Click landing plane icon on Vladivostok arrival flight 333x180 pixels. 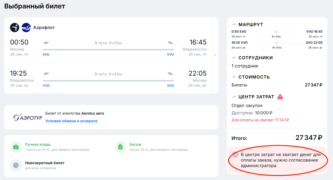tap(170, 42)
